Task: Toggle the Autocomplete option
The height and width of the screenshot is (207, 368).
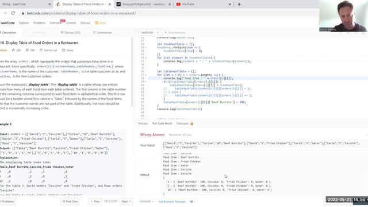Action: [x=175, y=33]
